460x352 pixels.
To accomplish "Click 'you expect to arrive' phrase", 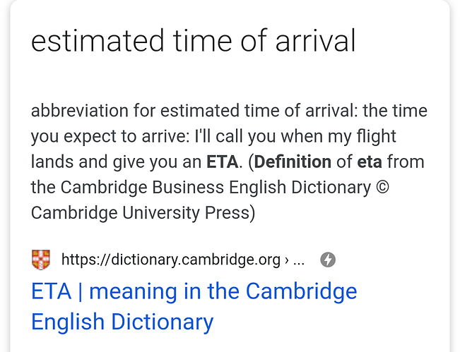I will click(x=109, y=137).
